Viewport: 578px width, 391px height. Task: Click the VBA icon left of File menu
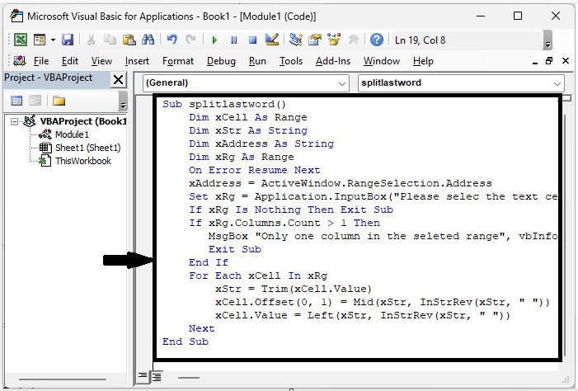pyautogui.click(x=20, y=60)
